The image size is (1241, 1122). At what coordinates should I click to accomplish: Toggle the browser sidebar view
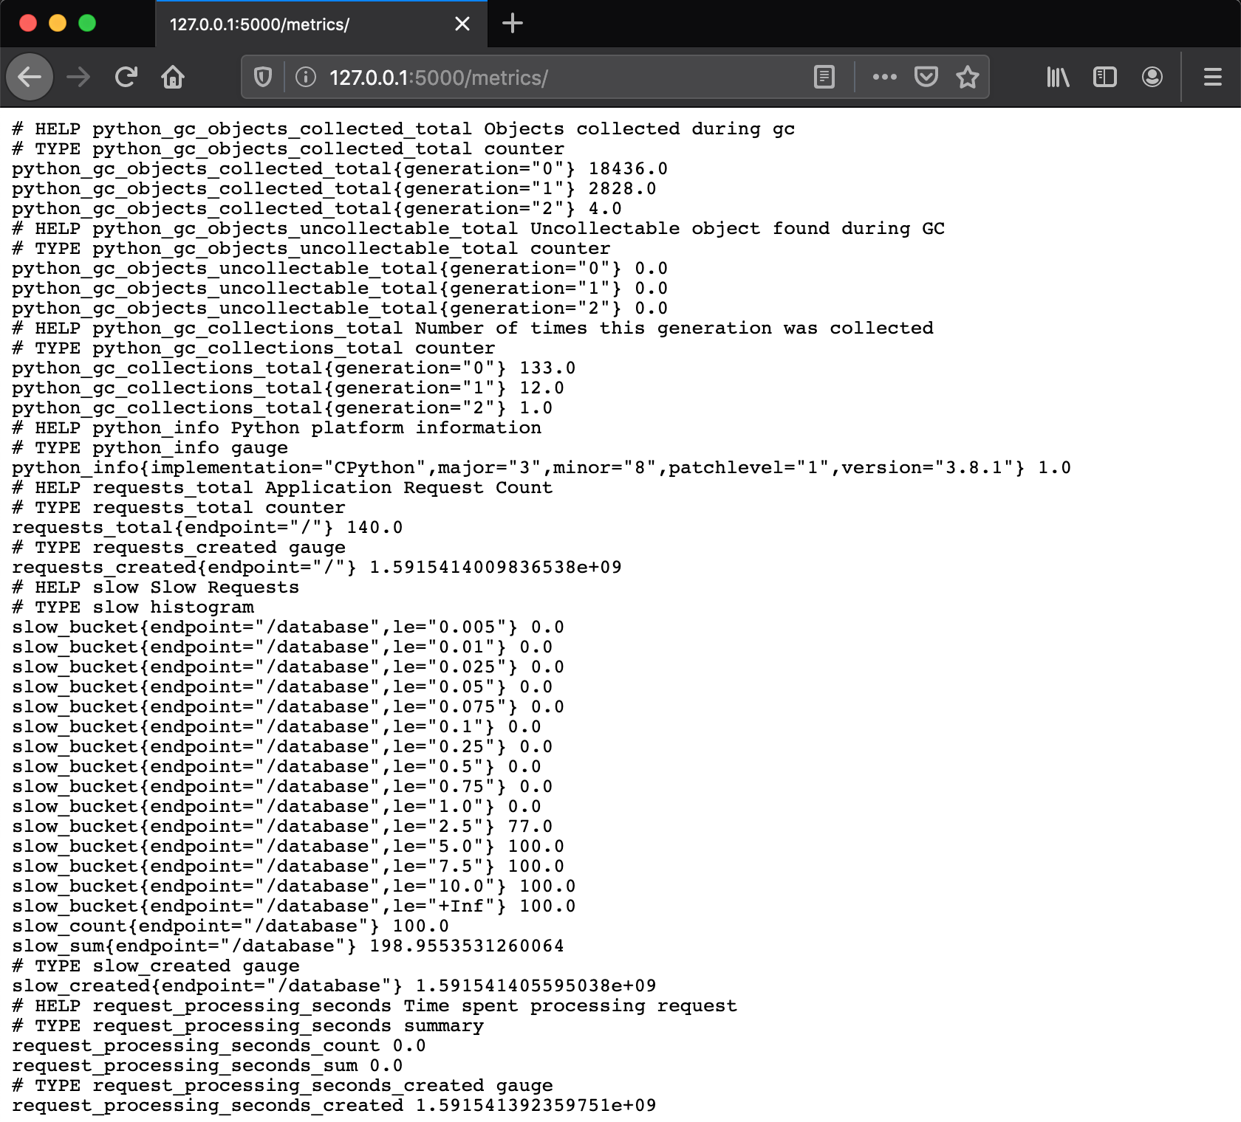pyautogui.click(x=1105, y=77)
